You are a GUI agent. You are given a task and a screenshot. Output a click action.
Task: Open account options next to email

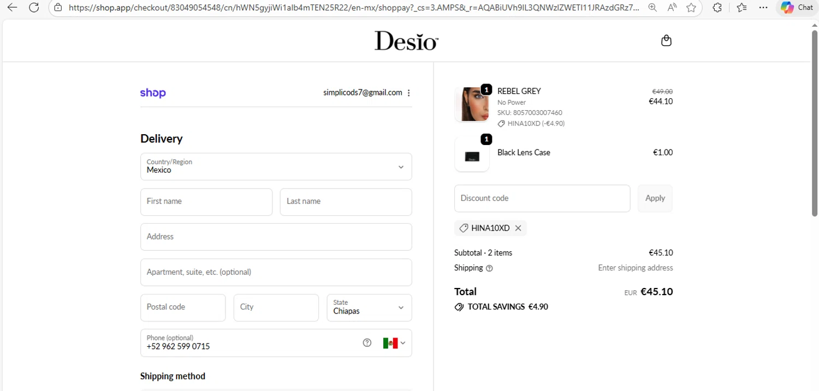[409, 93]
